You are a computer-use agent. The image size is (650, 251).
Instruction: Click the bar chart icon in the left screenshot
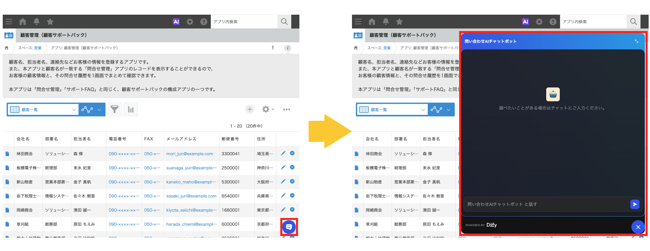tap(131, 109)
